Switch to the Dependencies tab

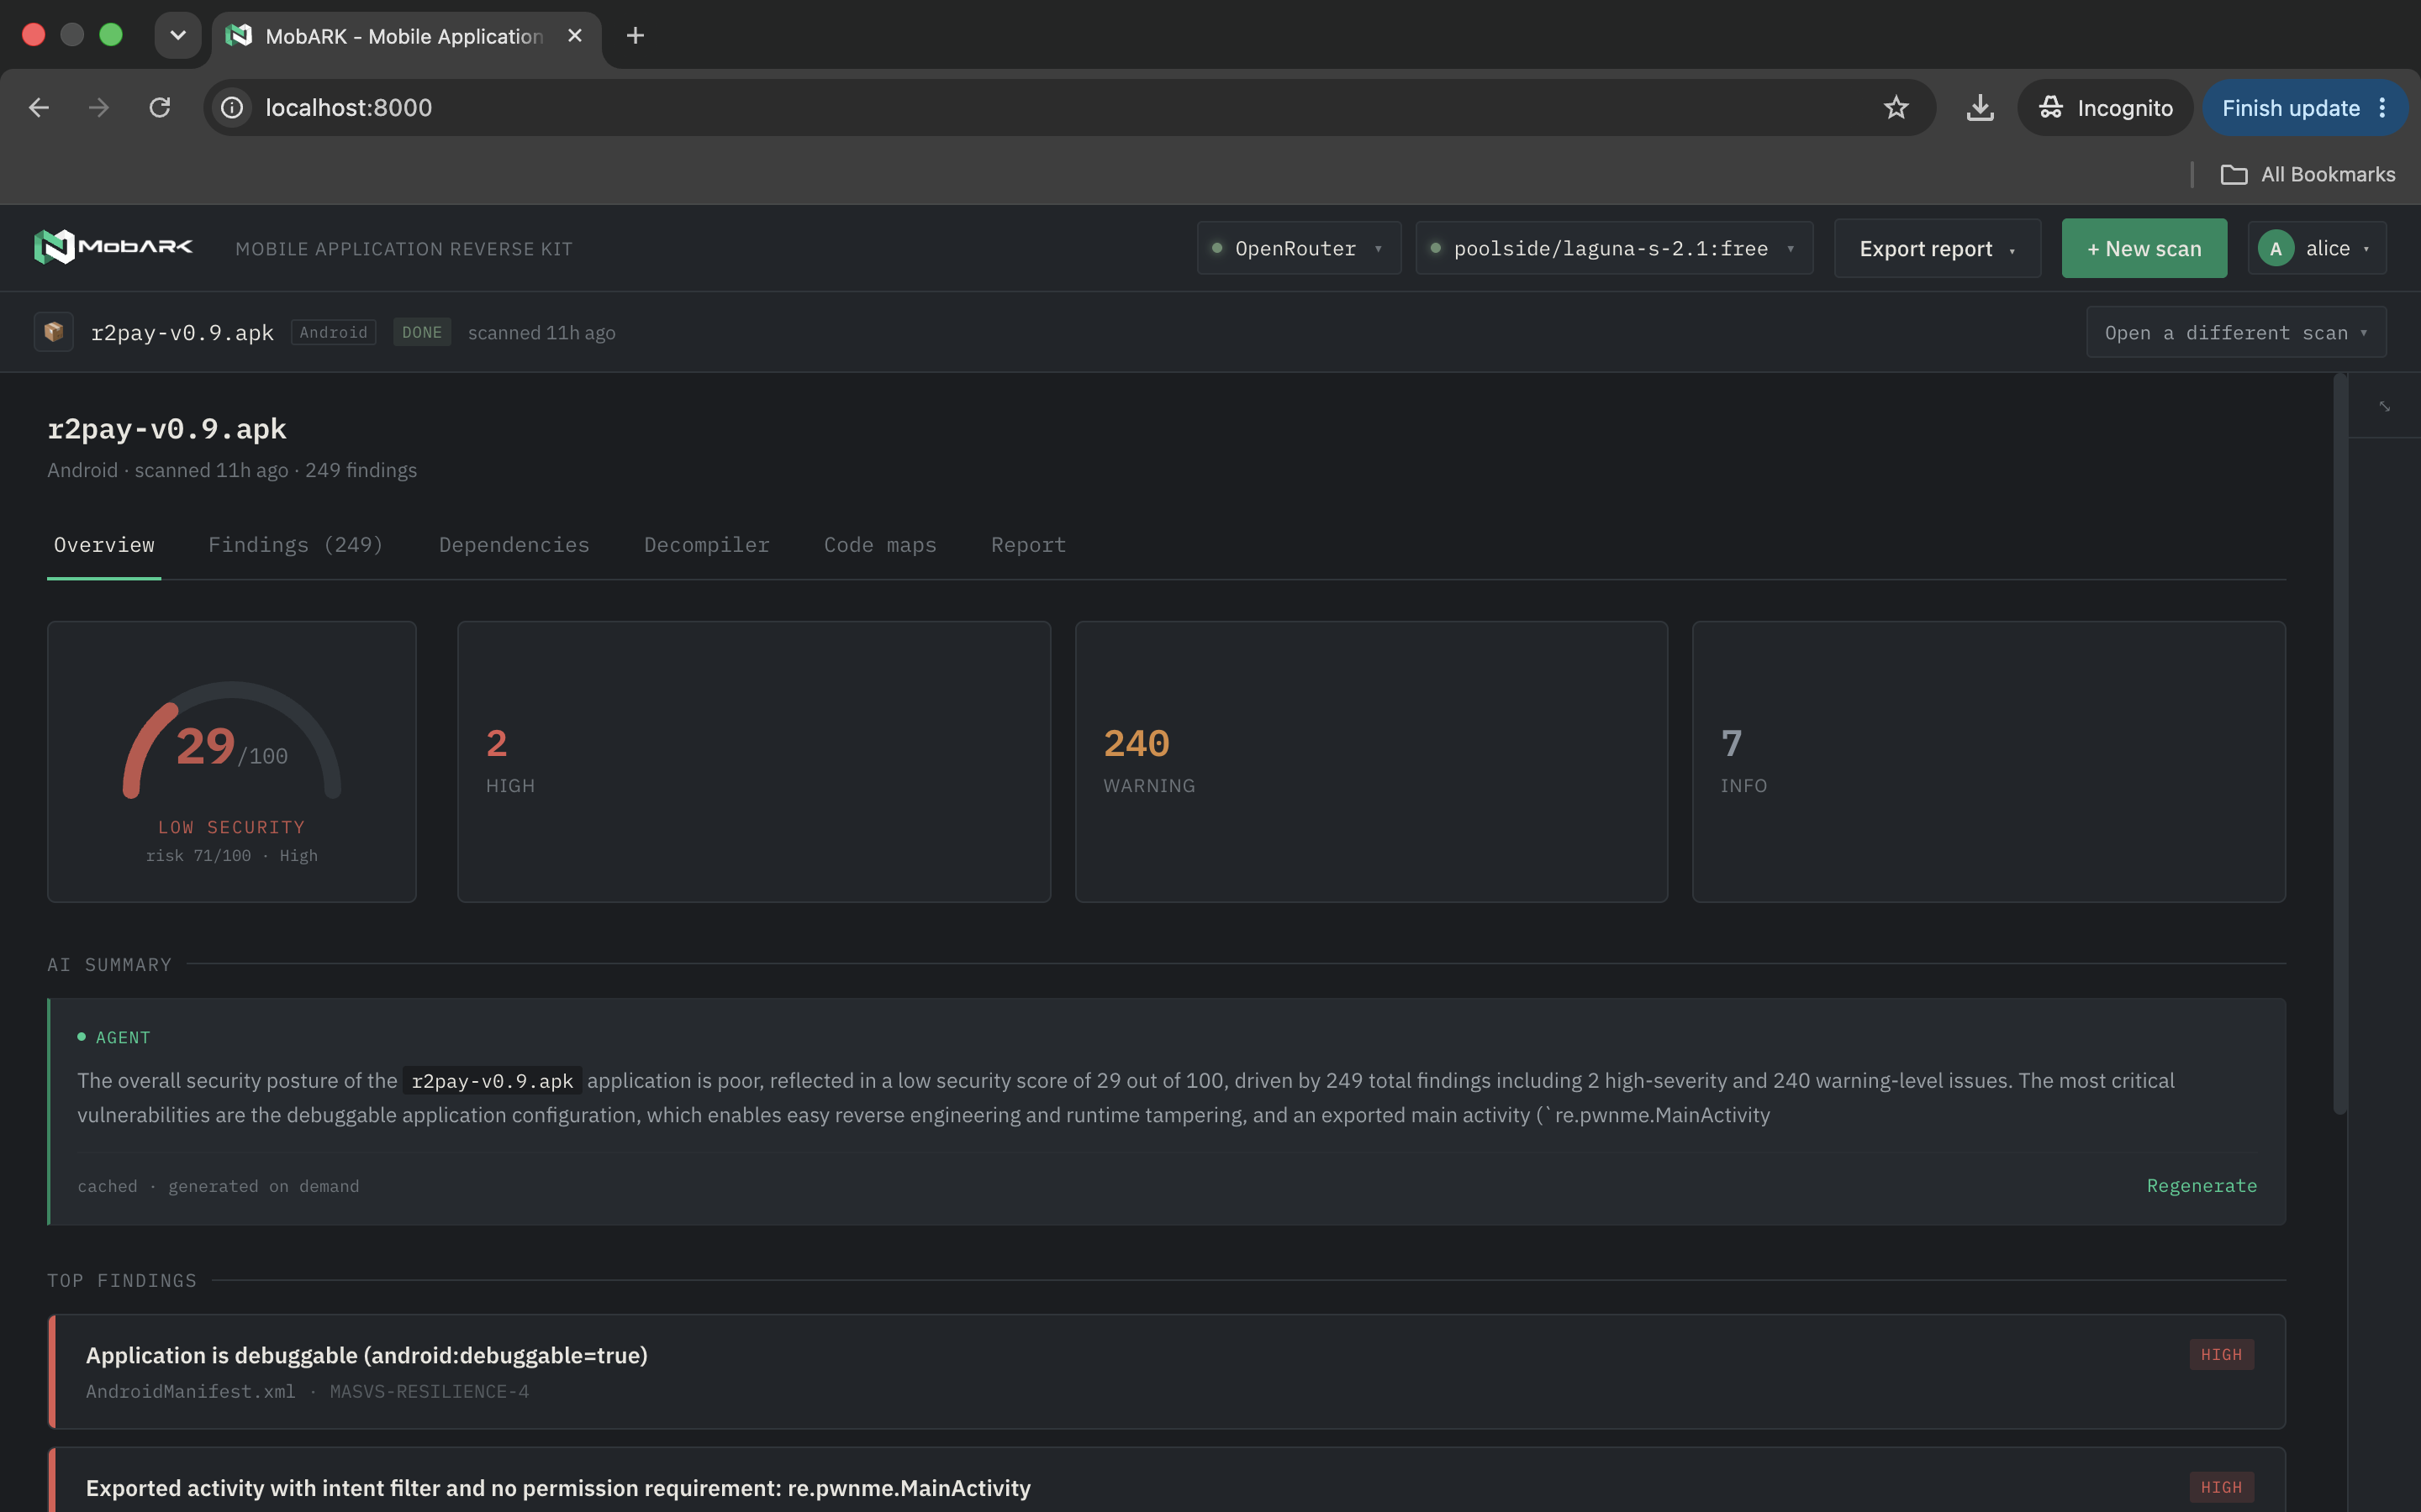514,545
